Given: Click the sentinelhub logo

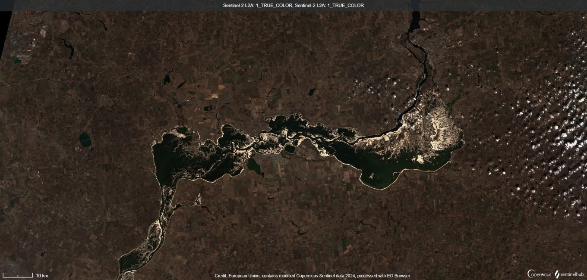Looking at the screenshot, I should tap(569, 274).
